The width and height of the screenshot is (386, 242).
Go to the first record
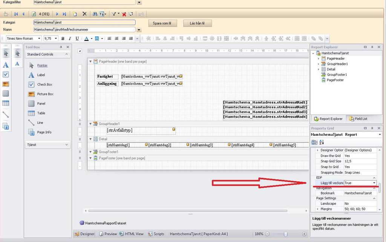[x=16, y=14]
